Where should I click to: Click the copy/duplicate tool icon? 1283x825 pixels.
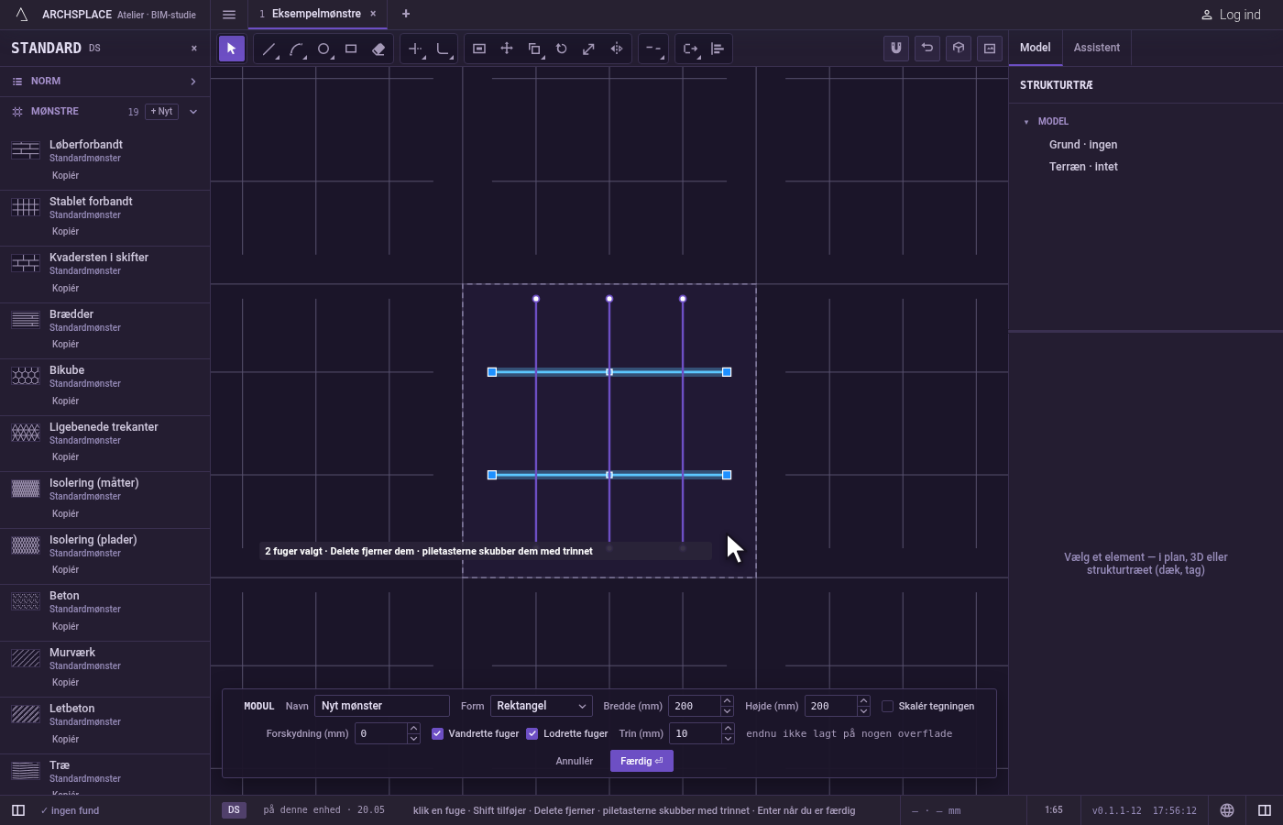(x=534, y=49)
